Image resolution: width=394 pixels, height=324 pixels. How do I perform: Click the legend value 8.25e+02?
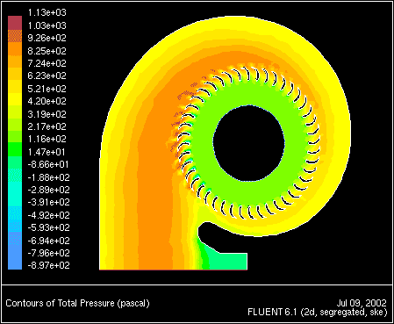pyautogui.click(x=47, y=51)
